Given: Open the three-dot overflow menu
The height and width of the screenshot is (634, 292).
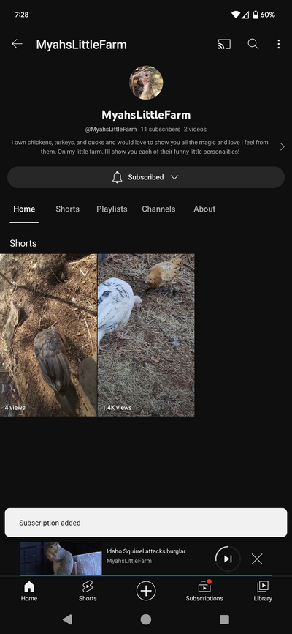Looking at the screenshot, I should point(278,44).
